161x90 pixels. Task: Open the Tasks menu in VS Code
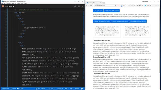click(x=22, y=3)
